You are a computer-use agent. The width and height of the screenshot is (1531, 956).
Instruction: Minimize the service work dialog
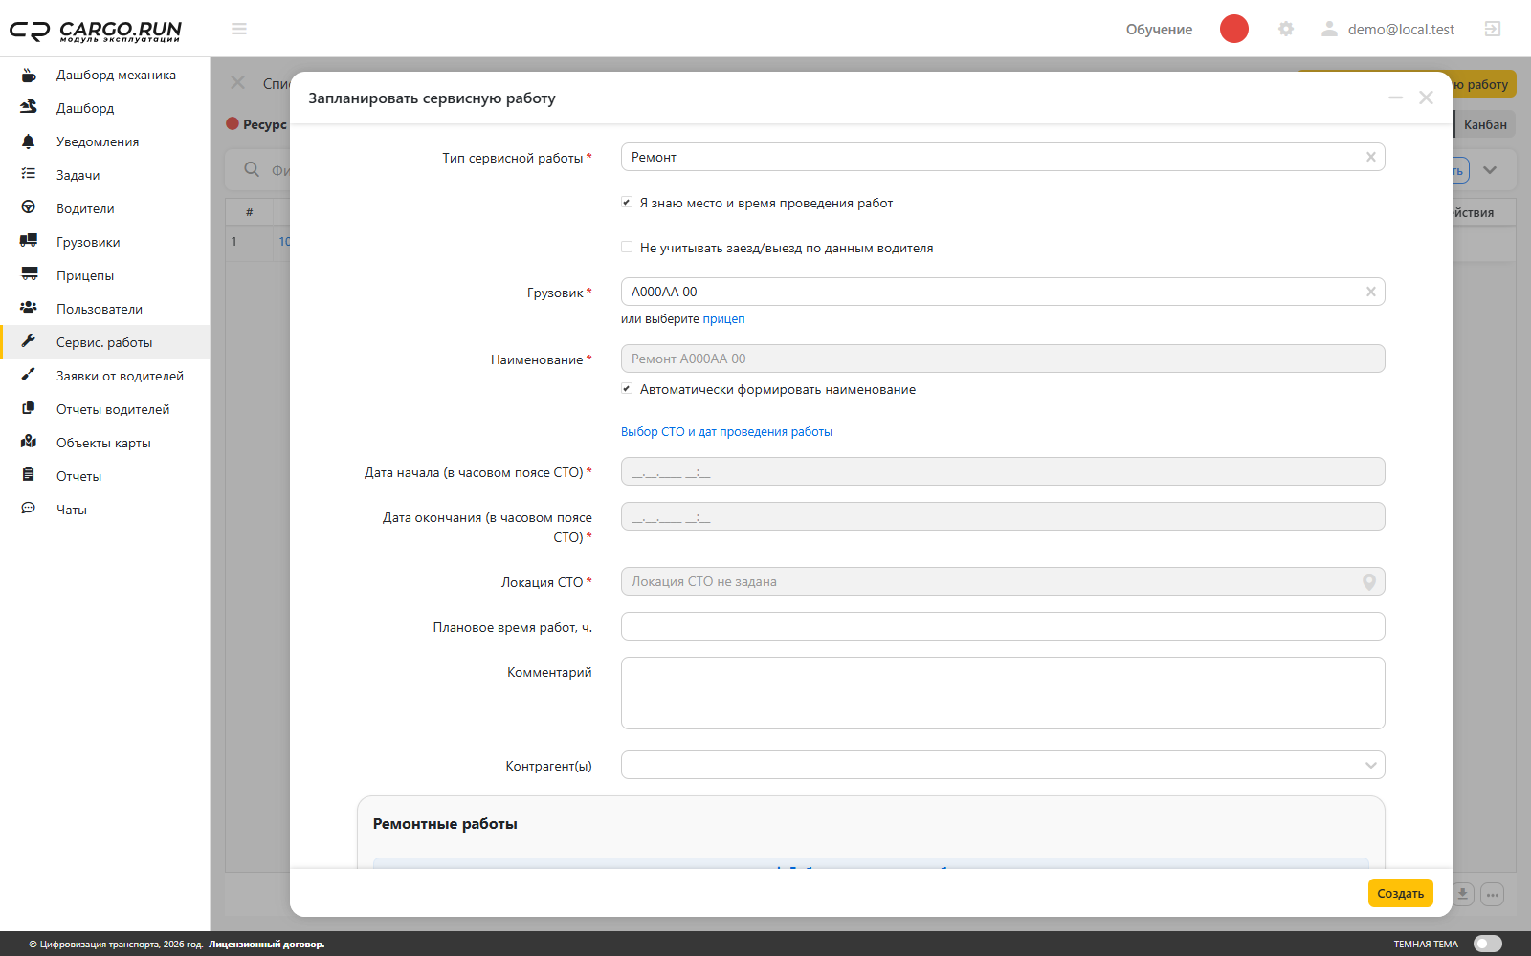coord(1396,98)
